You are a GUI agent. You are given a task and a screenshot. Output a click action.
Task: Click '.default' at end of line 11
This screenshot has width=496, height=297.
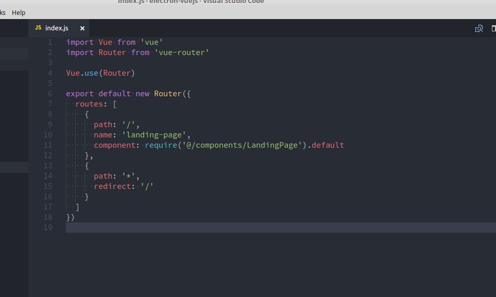(326, 145)
